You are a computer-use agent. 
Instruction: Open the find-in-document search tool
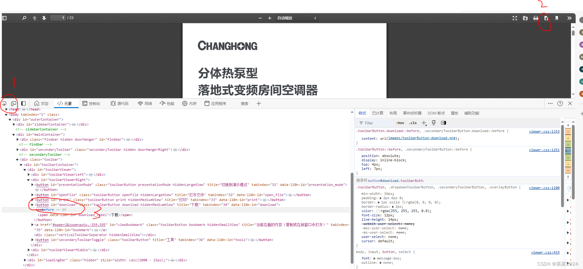point(24,18)
